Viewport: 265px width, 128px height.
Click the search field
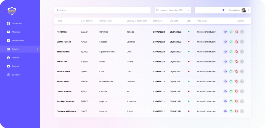[x=102, y=10]
